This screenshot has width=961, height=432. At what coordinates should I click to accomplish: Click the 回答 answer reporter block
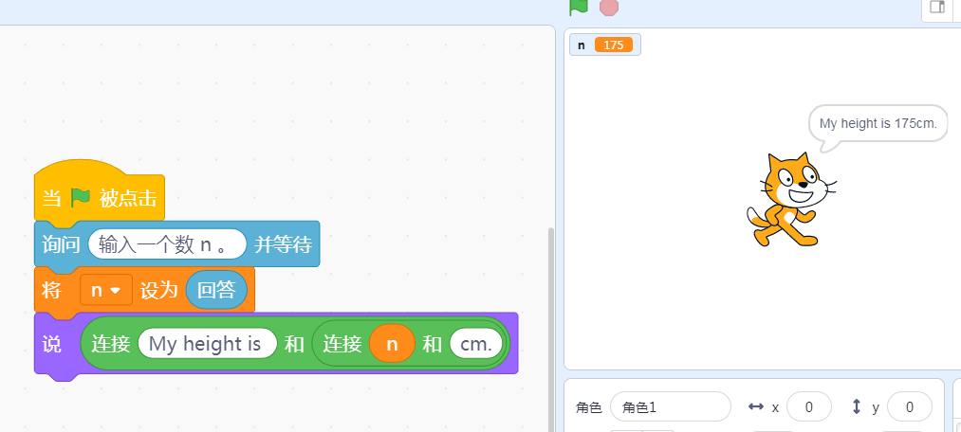(x=216, y=290)
